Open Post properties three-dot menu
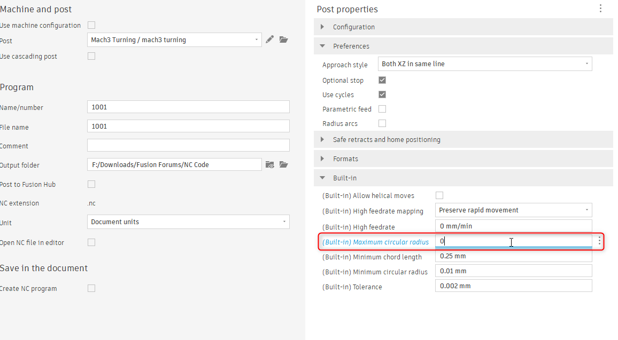The width and height of the screenshot is (618, 340). (600, 9)
